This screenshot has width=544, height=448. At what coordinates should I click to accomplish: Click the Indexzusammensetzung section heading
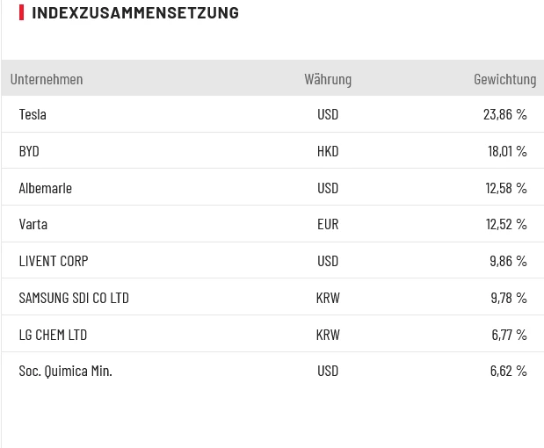[134, 13]
